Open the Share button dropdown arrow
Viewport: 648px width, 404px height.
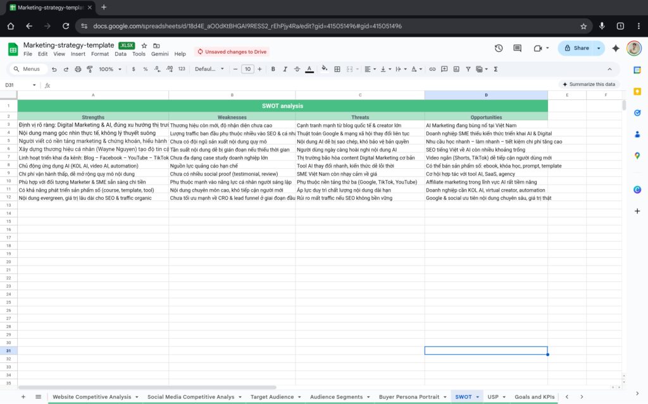pyautogui.click(x=599, y=48)
